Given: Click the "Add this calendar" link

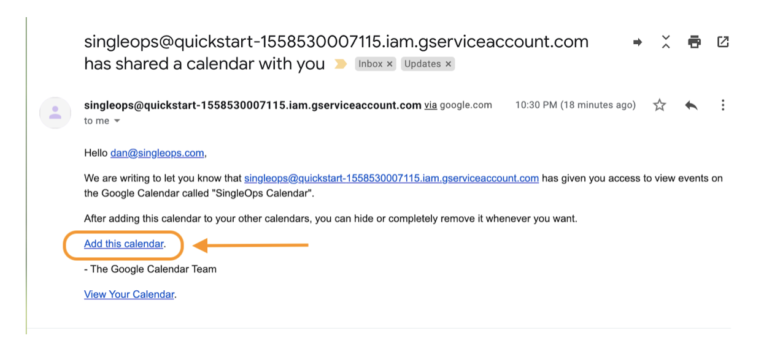Looking at the screenshot, I should [124, 244].
